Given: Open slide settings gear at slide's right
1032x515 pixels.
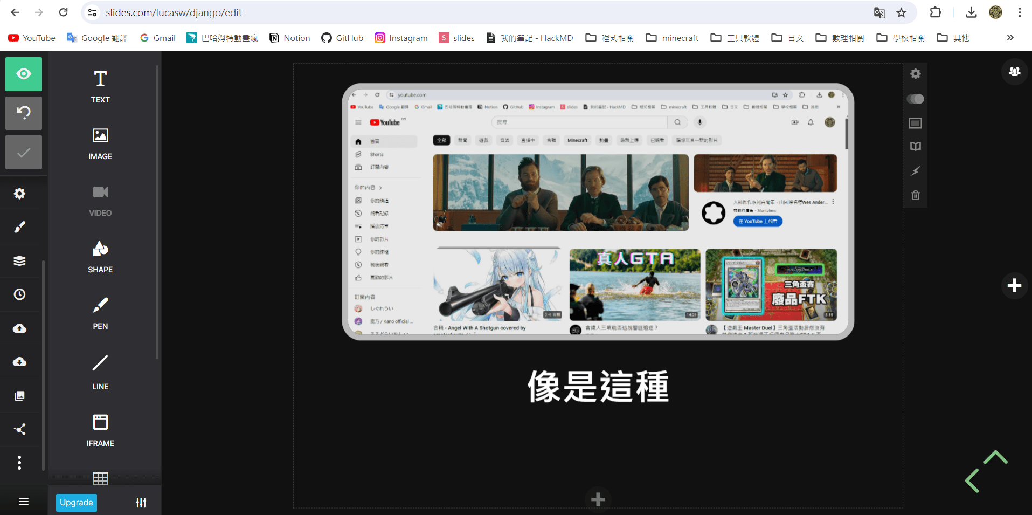Looking at the screenshot, I should pyautogui.click(x=916, y=74).
